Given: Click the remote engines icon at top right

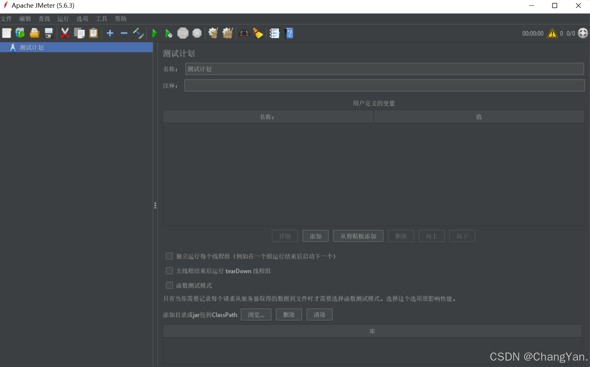Looking at the screenshot, I should pos(583,33).
